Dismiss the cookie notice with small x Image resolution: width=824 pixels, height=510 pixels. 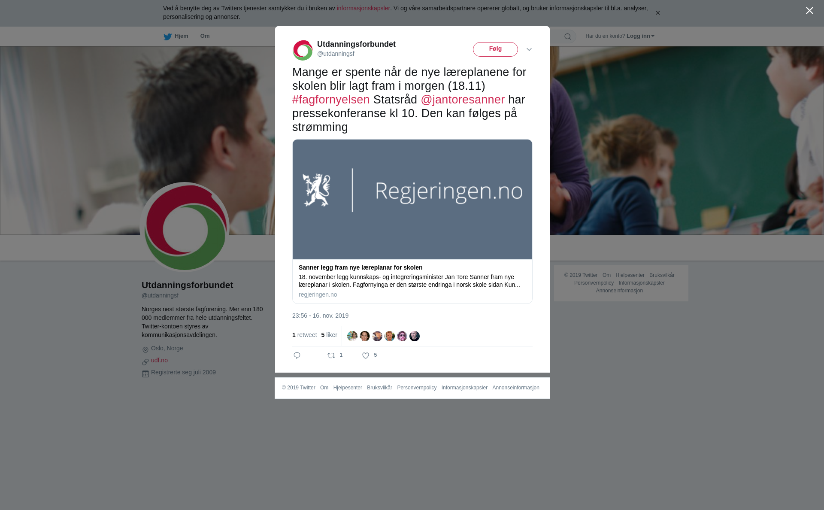coord(657,13)
